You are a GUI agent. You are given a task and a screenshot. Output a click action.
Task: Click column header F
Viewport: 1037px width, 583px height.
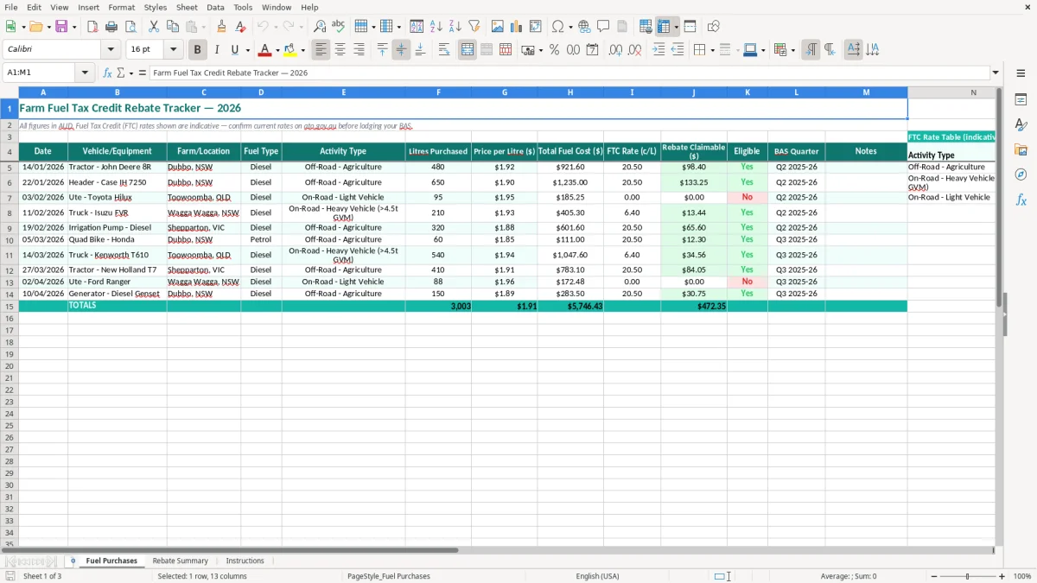[x=438, y=92]
